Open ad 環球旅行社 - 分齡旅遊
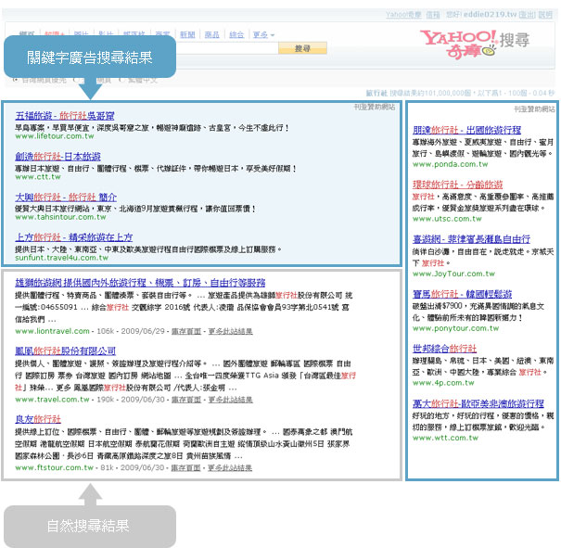This screenshot has width=561, height=548. click(457, 185)
